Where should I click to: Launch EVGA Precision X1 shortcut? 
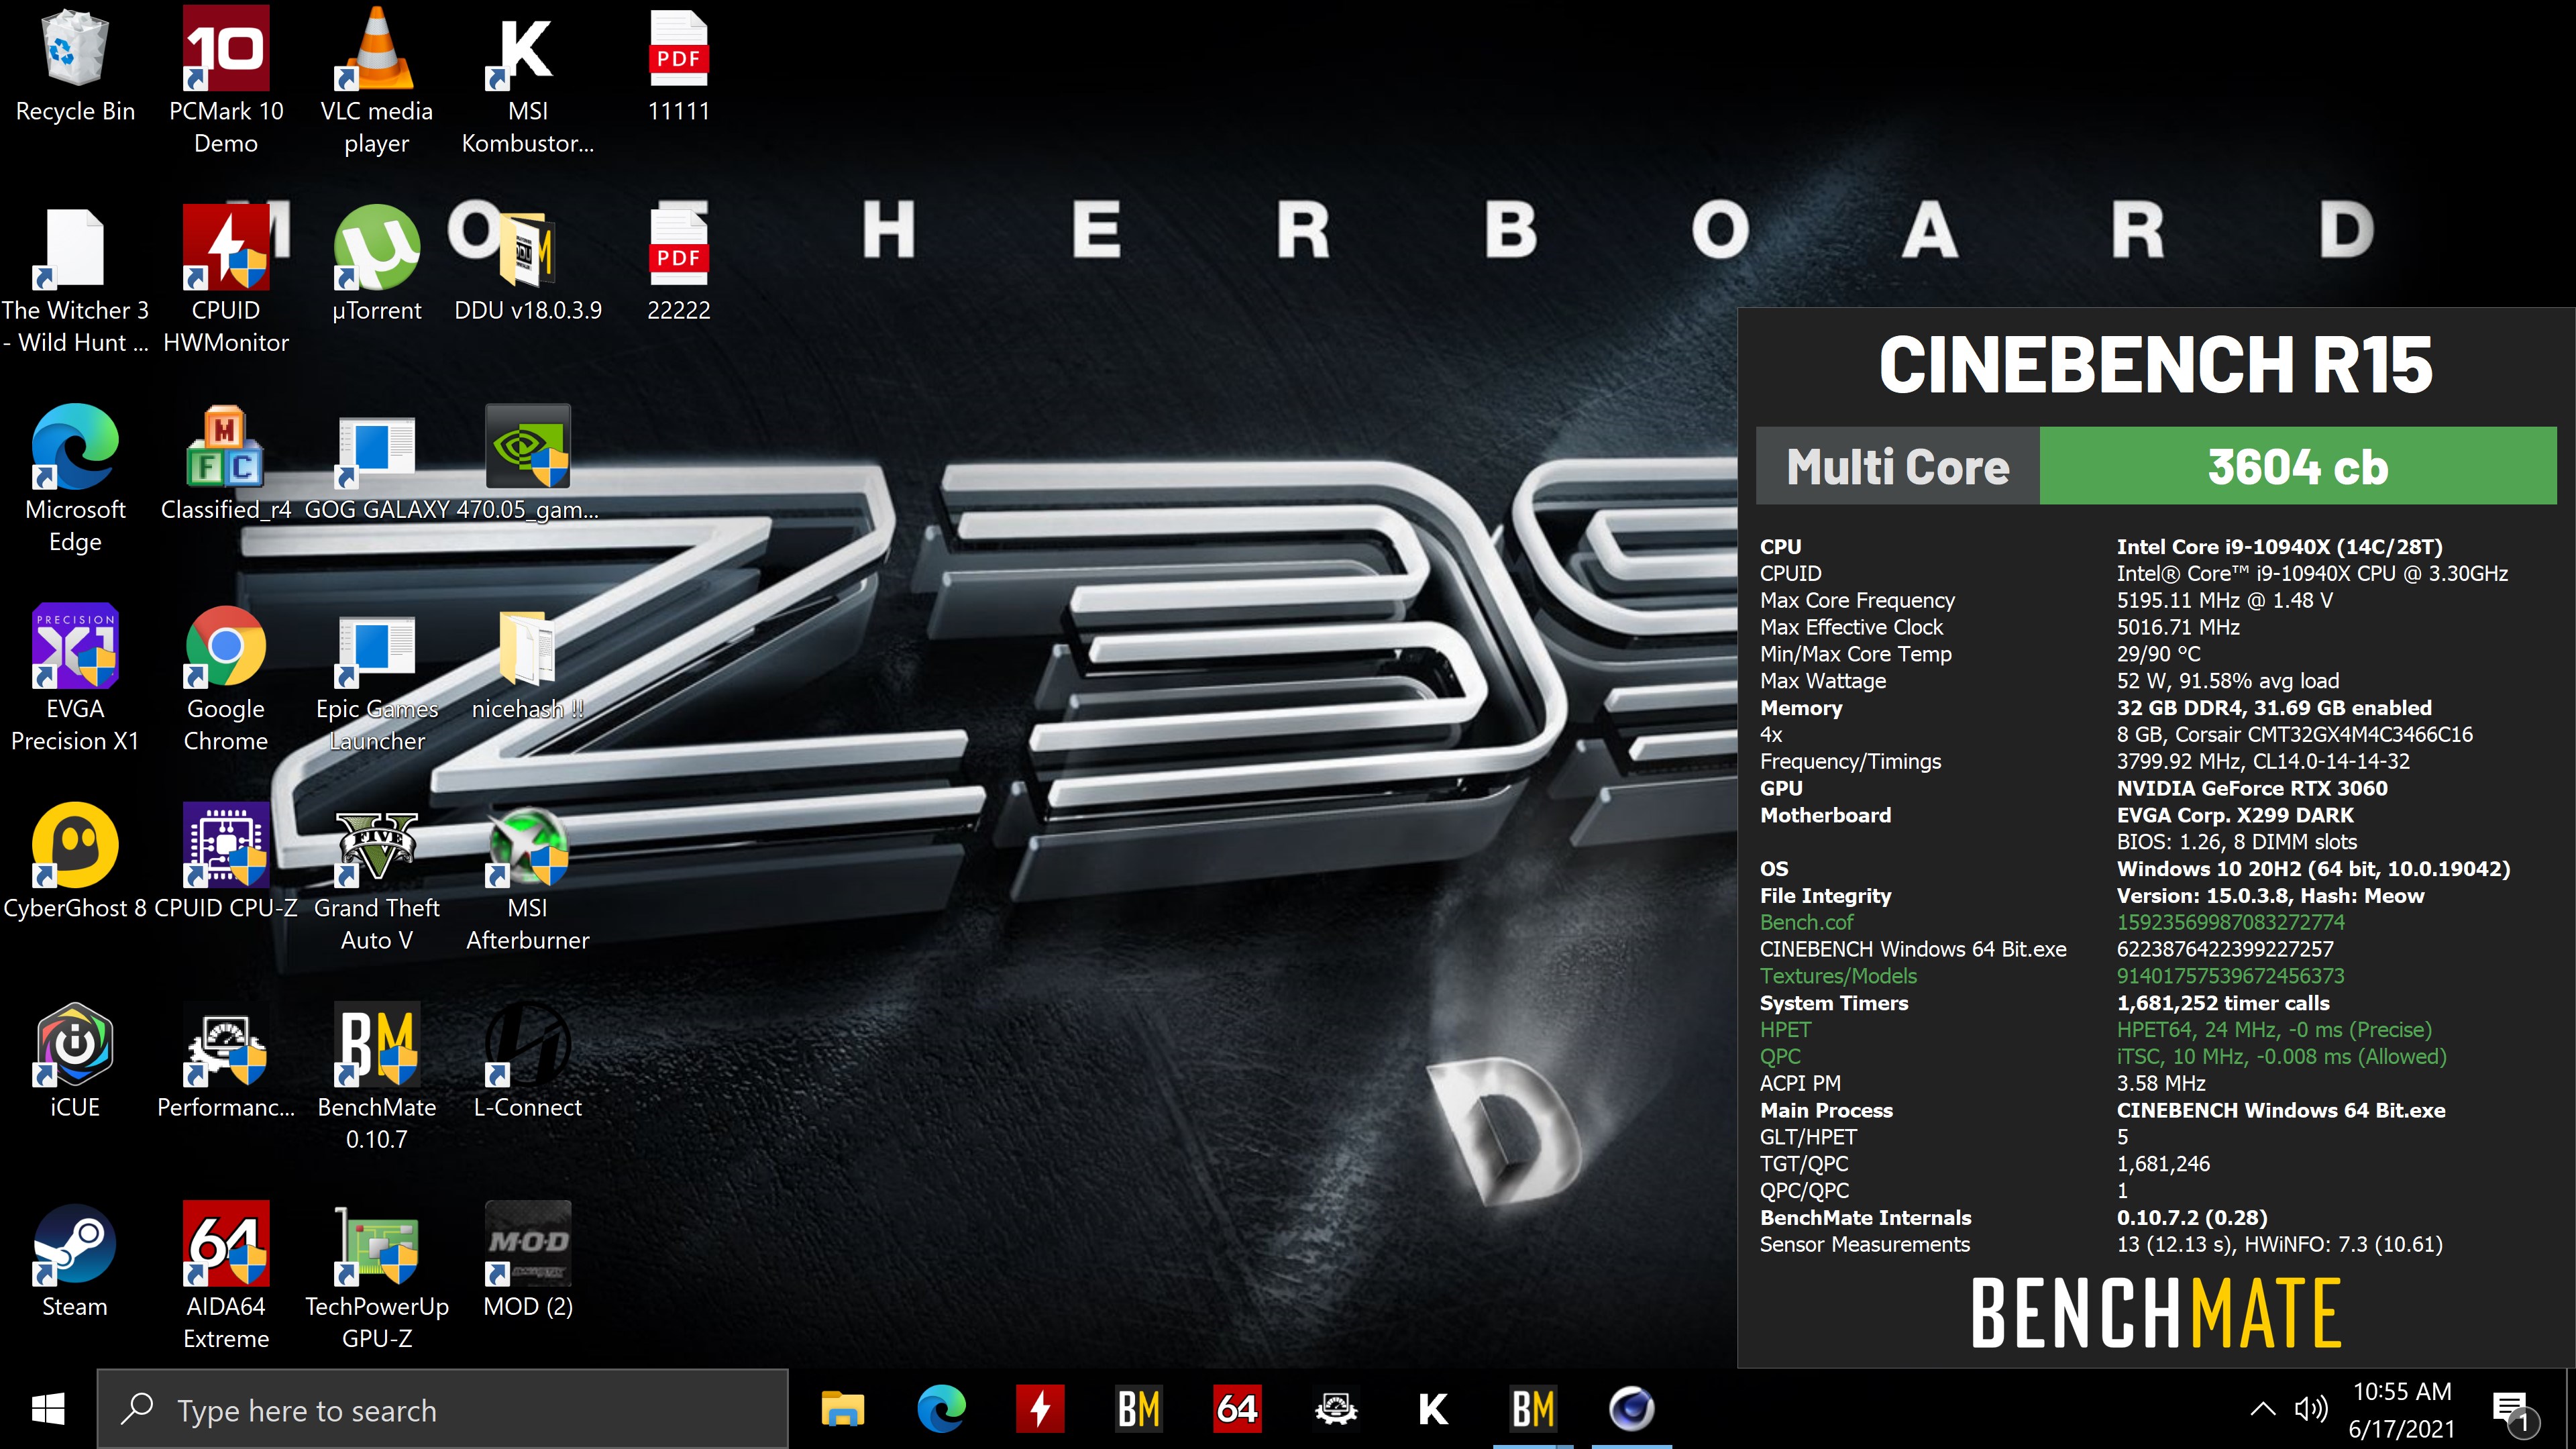[75, 678]
